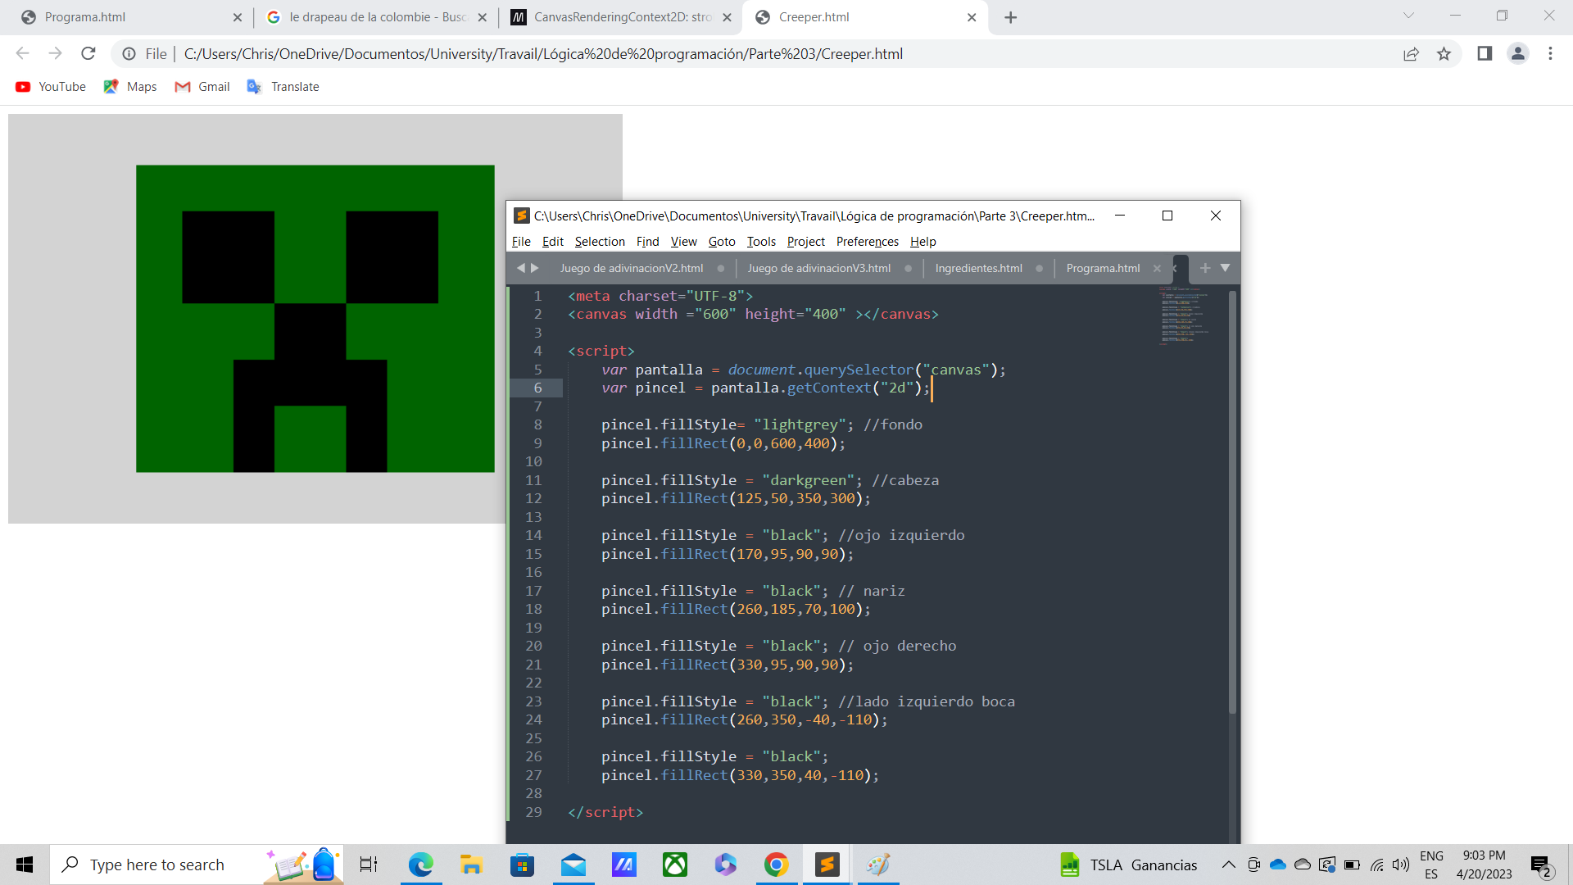Open YouTube bookmark
This screenshot has width=1573, height=885.
(x=51, y=87)
